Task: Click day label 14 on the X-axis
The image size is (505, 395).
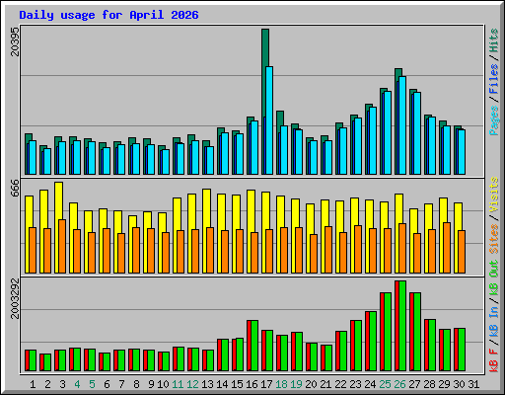Action: point(222,384)
